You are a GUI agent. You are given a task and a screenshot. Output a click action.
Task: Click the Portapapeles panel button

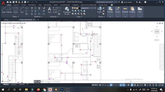pos(132,12)
